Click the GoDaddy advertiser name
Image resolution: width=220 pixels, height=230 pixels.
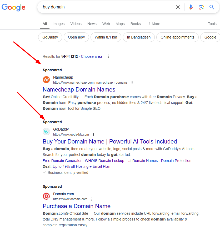tap(61, 129)
